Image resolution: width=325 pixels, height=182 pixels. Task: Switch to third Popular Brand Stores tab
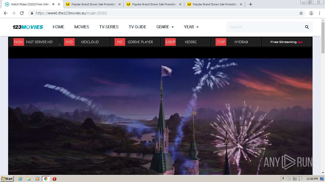(215, 4)
